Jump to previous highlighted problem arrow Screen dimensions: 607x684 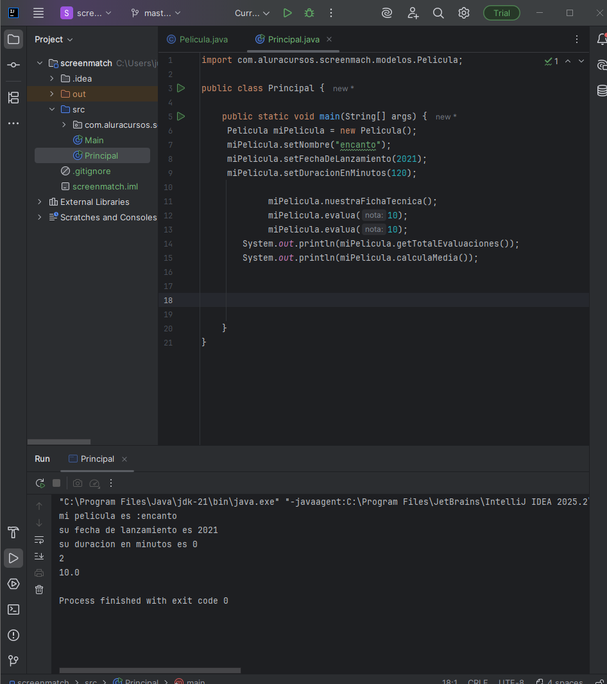(x=568, y=61)
